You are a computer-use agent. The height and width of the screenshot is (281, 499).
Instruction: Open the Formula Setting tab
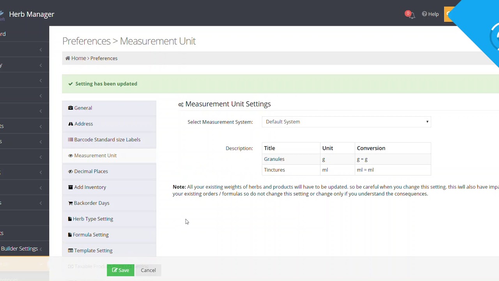pos(90,235)
